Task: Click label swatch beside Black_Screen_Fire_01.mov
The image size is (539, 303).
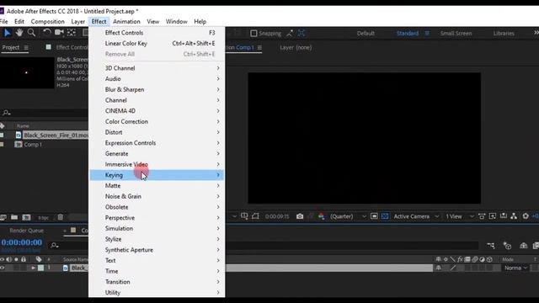Action: [x=2, y=136]
